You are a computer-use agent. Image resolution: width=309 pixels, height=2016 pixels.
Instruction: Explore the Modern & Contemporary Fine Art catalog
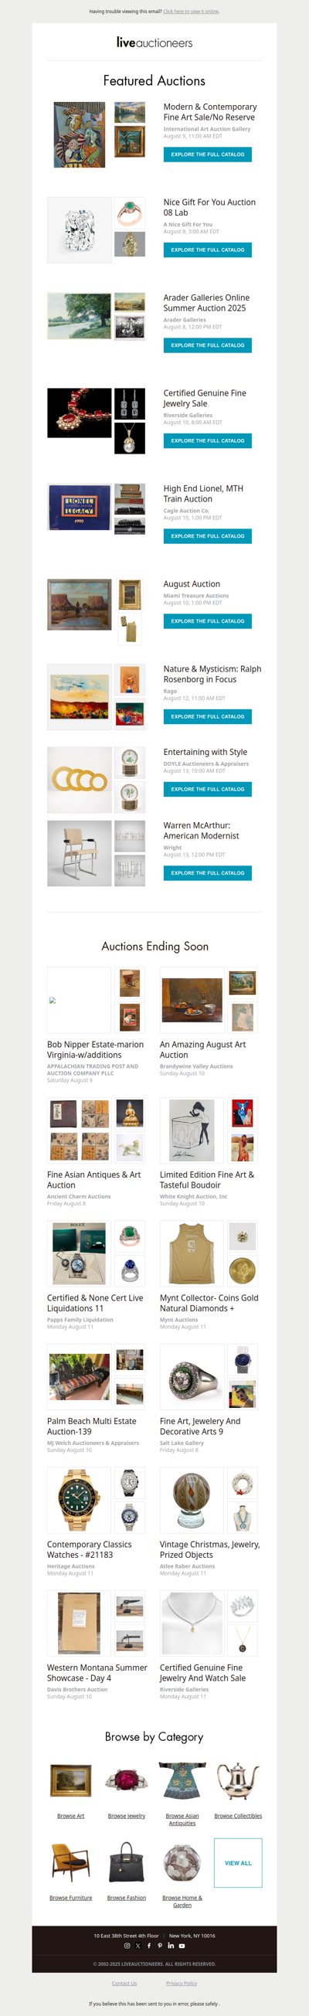coord(207,155)
